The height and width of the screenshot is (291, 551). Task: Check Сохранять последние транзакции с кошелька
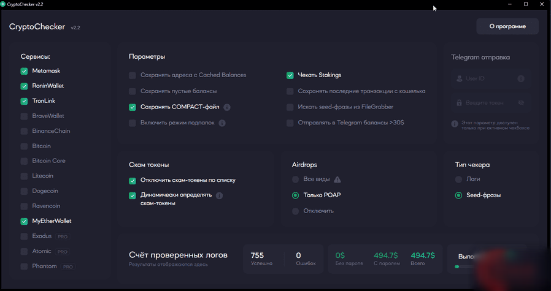tap(290, 91)
